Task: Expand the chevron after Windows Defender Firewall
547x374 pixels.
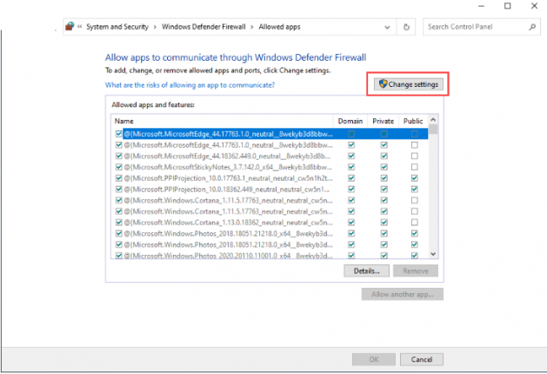Action: [x=252, y=27]
